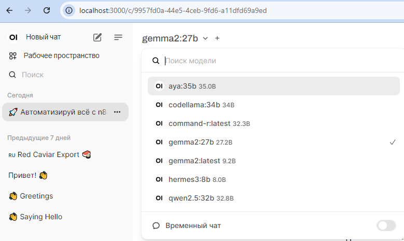Pick qwen2.5:32b model
This screenshot has height=241, width=404.
pyautogui.click(x=274, y=198)
